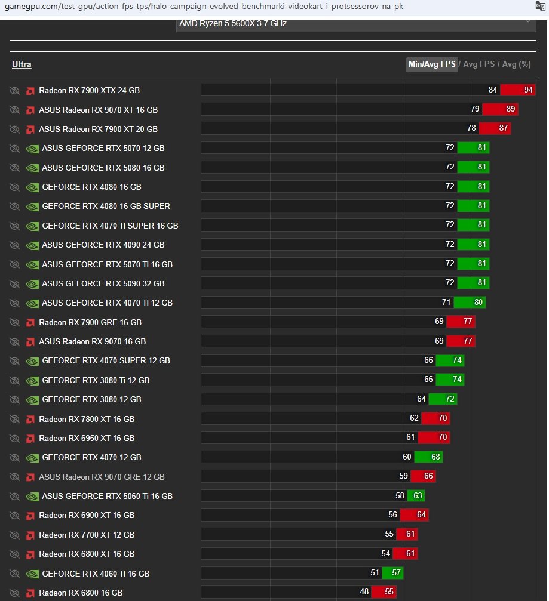Screen dimensions: 549x601
Task: Switch to the Avg FPS view
Action: [479, 64]
